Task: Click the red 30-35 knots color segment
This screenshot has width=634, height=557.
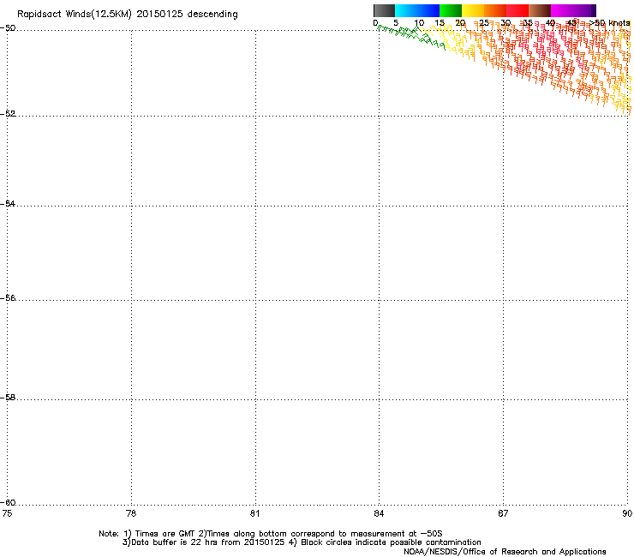Action: tap(517, 10)
